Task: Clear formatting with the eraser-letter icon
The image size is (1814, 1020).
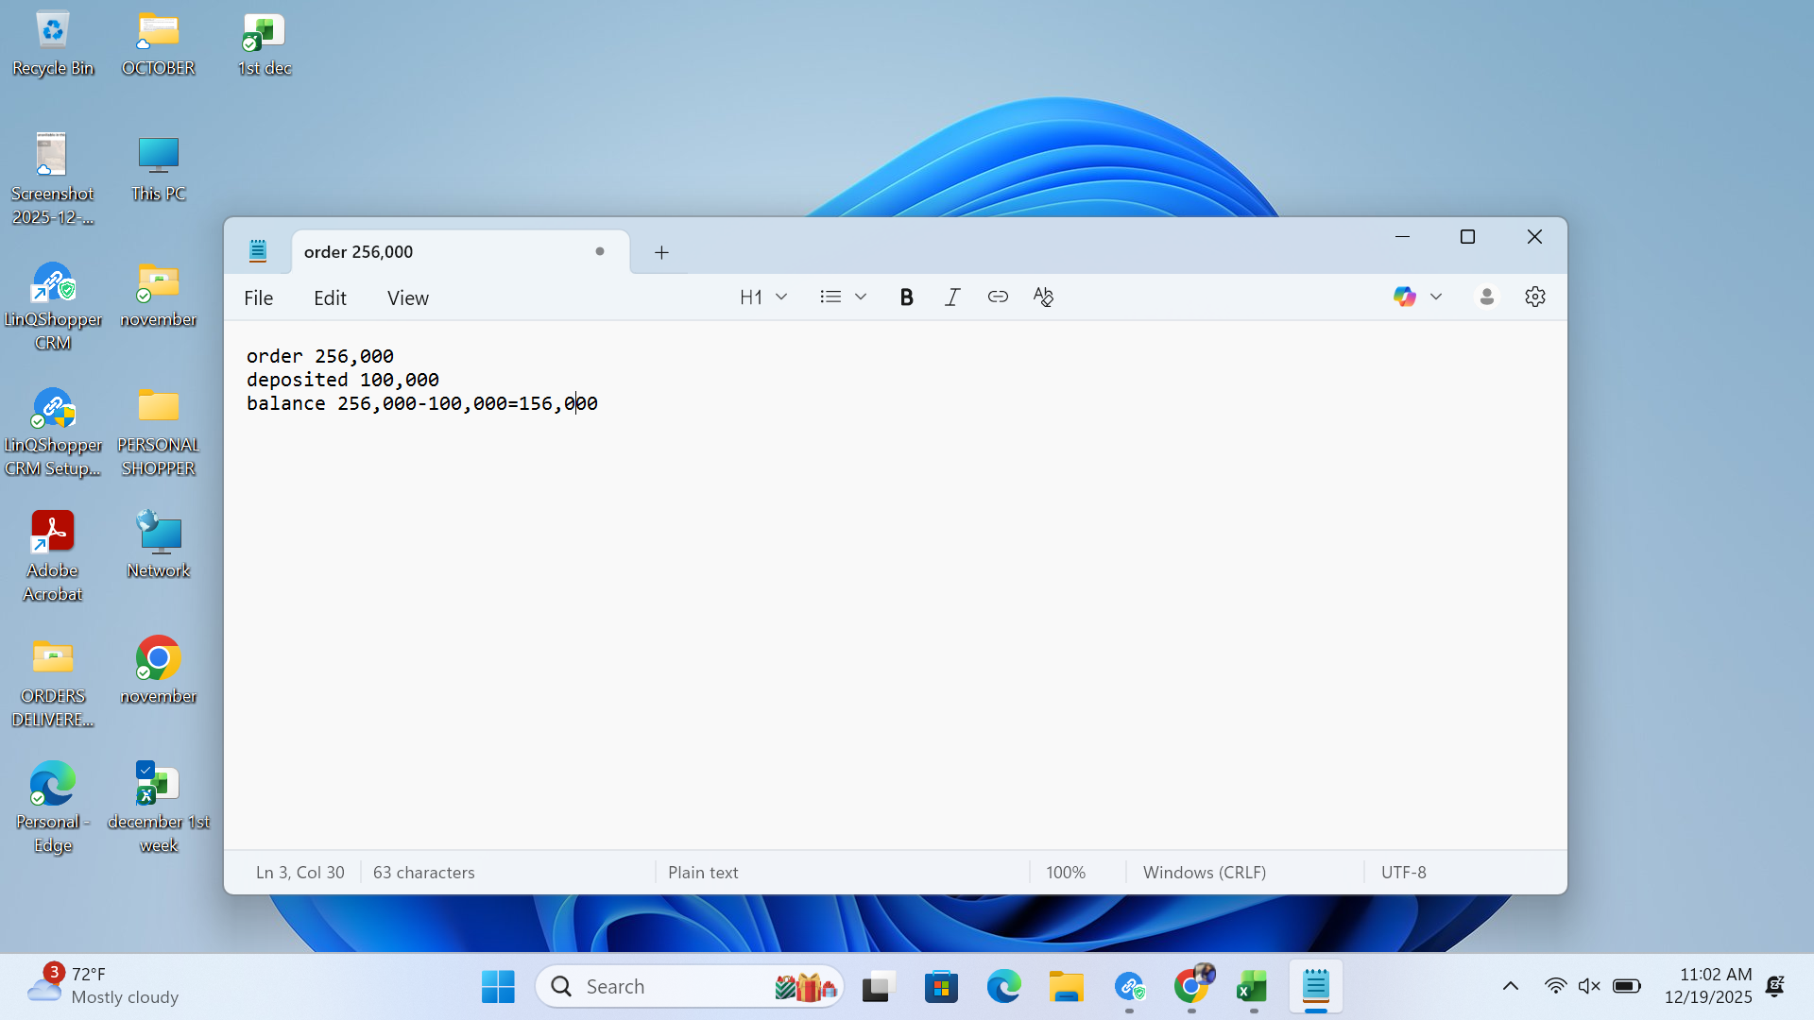Action: pos(1043,297)
